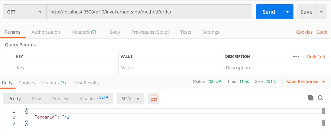Copy response body with the copy icon
The height and width of the screenshot is (136, 331).
click(310, 98)
